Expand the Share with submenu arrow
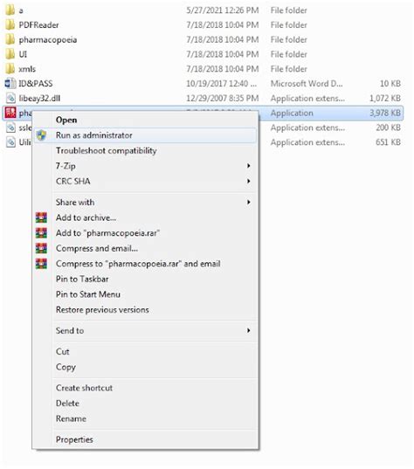 (249, 203)
